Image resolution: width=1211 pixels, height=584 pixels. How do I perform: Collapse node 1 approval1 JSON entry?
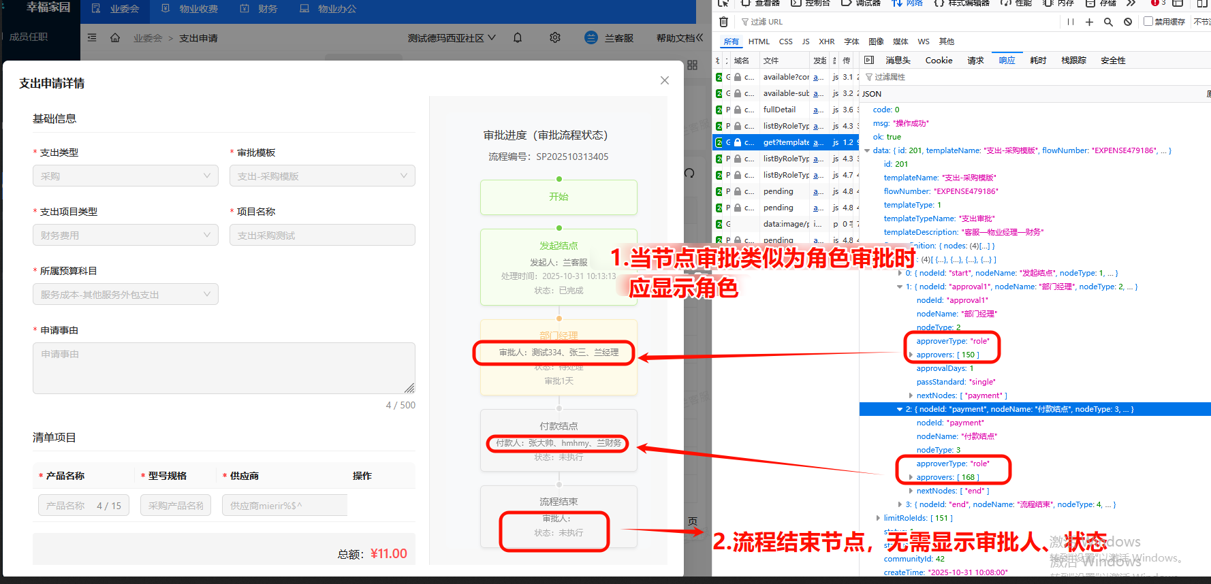pyautogui.click(x=900, y=287)
